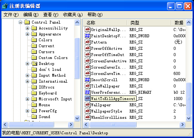Expand the Appearance tree node
This screenshot has width=194, height=138.
(x=28, y=34)
